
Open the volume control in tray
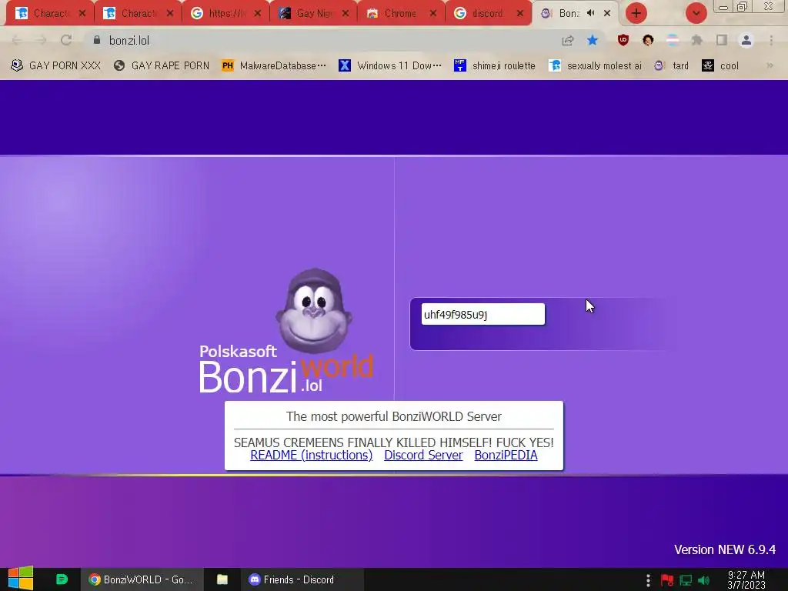pos(703,580)
